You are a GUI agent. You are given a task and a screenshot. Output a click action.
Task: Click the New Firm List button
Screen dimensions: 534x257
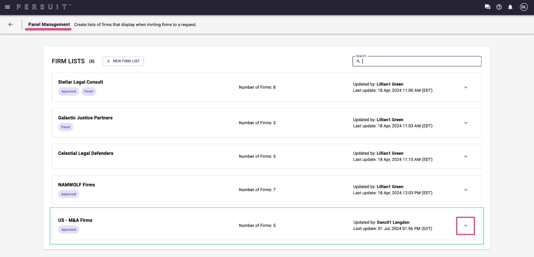pos(123,61)
